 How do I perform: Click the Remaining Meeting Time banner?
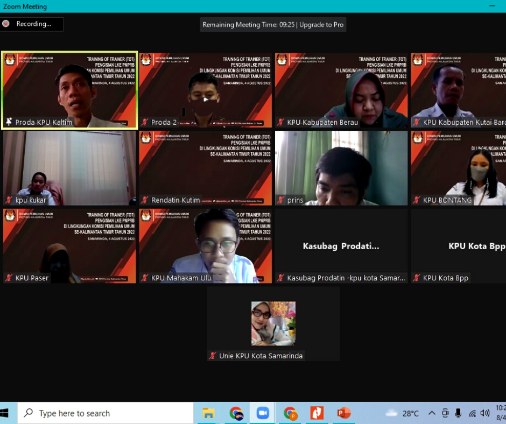pos(248,25)
